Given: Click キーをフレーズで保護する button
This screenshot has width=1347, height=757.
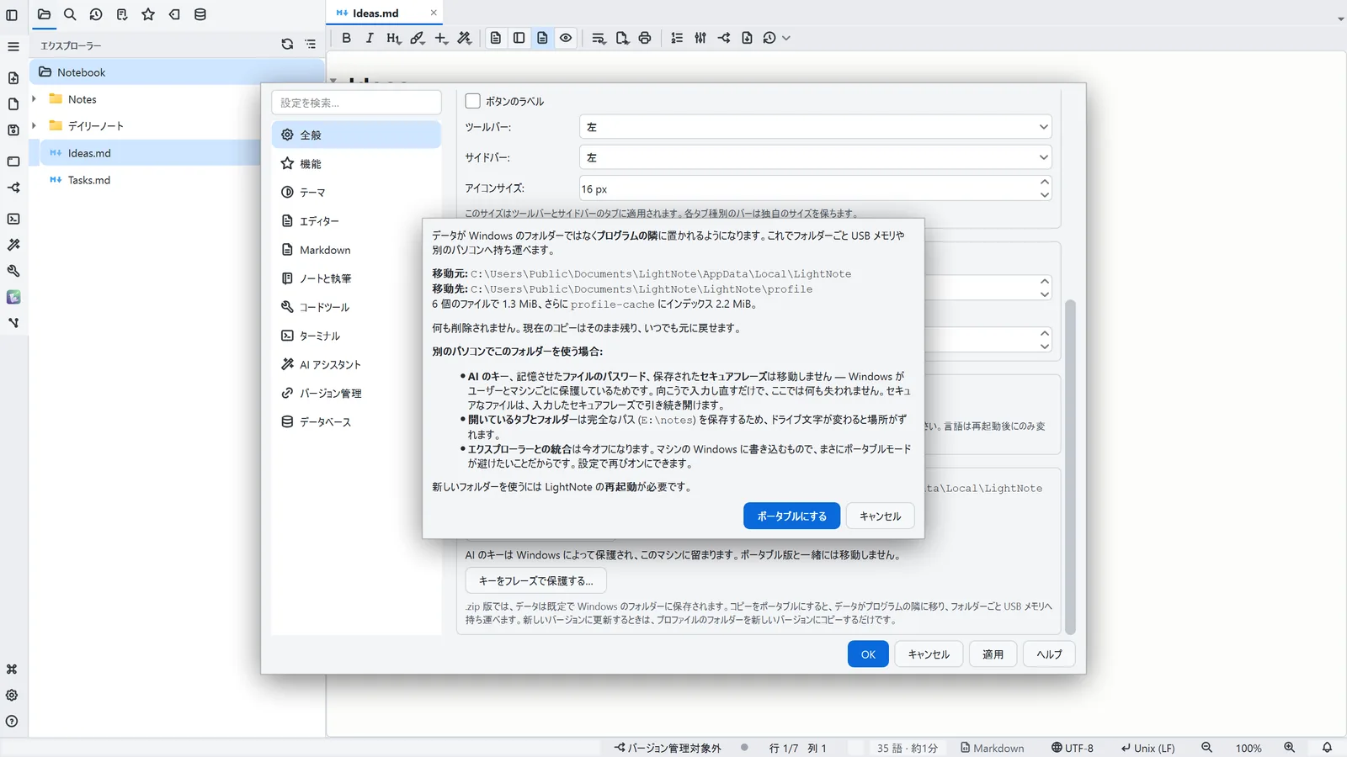Looking at the screenshot, I should tap(535, 581).
